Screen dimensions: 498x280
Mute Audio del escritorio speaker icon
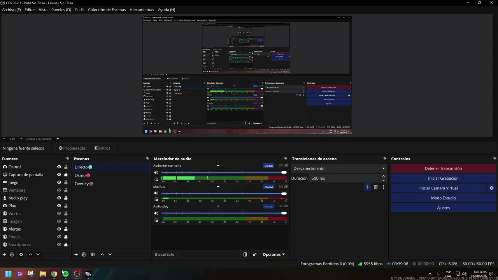point(156,173)
